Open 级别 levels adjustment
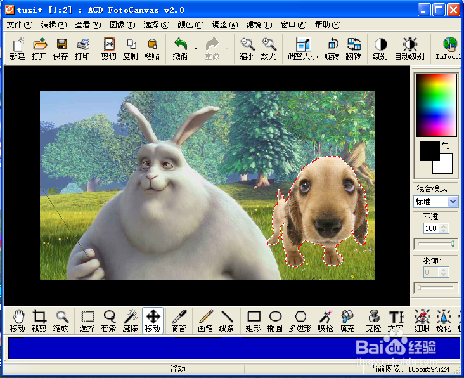The height and width of the screenshot is (378, 464). tap(380, 49)
